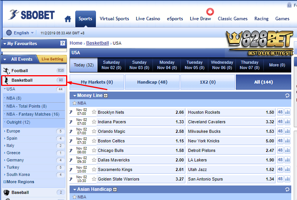The image size is (297, 200).
Task: Bet LA Lakers odds 1.90
Action: pyautogui.click(x=270, y=160)
